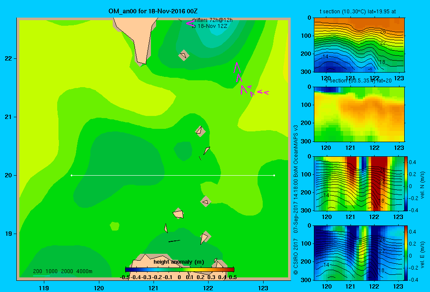
Task: Click the height anomaly color bar
Action: [180, 270]
